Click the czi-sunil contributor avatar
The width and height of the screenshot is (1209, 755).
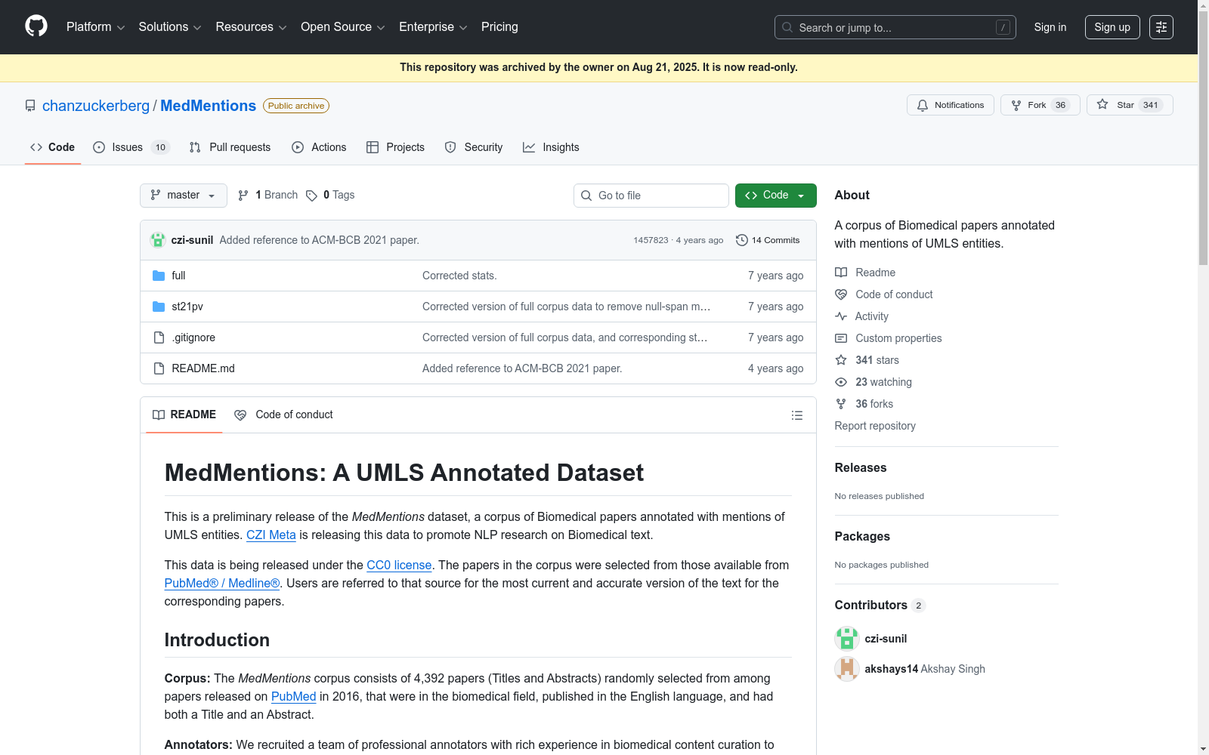click(x=847, y=639)
